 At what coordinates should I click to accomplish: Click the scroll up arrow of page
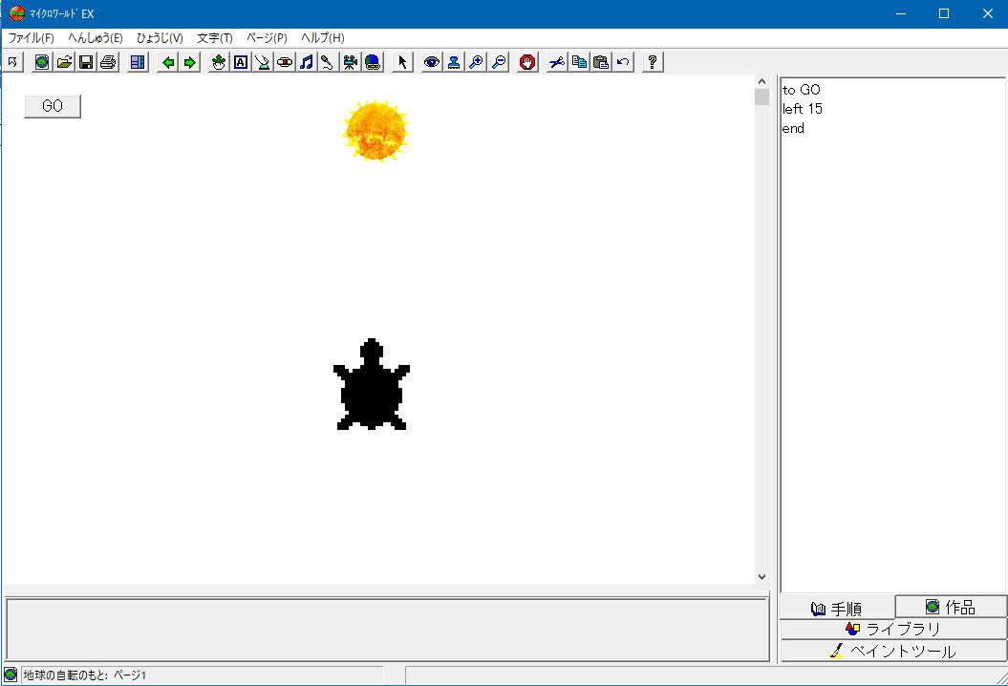click(x=761, y=81)
